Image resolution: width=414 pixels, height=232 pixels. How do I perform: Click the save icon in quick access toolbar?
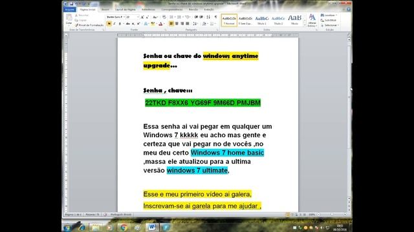(71, 4)
